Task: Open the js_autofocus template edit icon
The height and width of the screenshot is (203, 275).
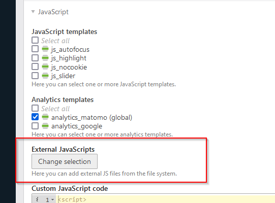Action: coord(45,49)
